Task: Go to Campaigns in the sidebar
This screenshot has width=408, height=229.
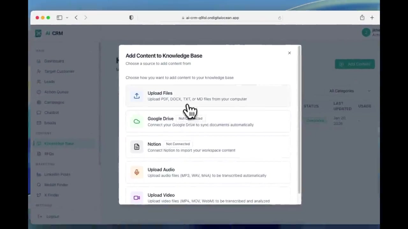Action: click(x=54, y=102)
